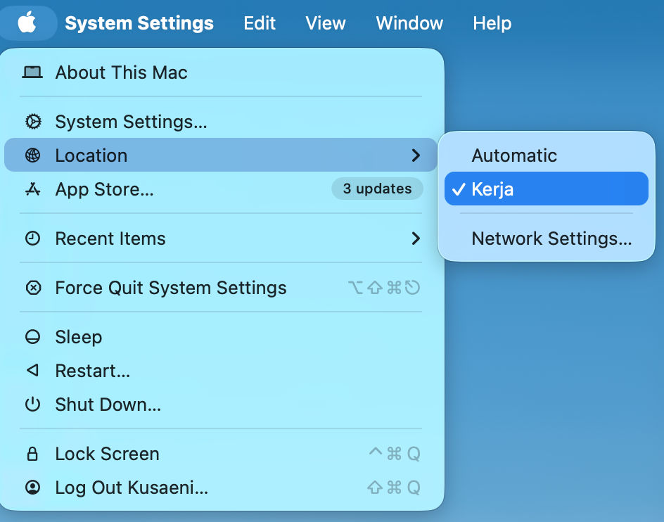The image size is (664, 522).
Task: Select the System Settings gear icon
Action: tap(32, 121)
